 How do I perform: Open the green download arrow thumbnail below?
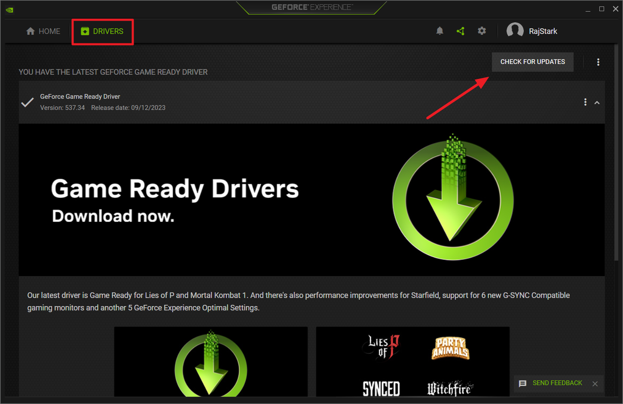(x=211, y=361)
